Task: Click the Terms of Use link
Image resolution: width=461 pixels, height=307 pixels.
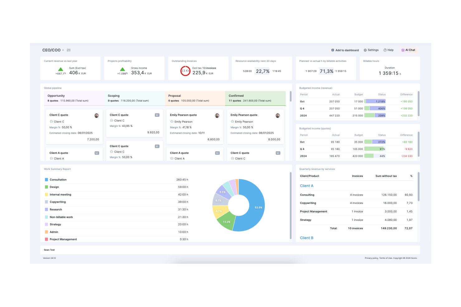Action: tap(385, 258)
